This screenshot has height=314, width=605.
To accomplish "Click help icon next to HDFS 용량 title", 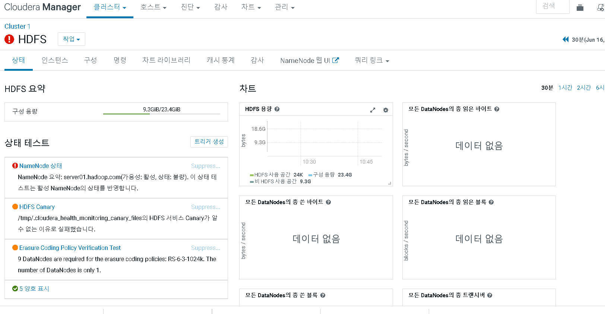I will (277, 109).
